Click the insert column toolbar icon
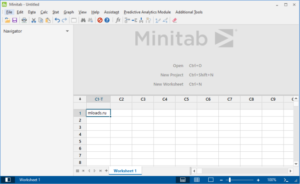The image size is (300, 184). pyautogui.click(x=141, y=20)
